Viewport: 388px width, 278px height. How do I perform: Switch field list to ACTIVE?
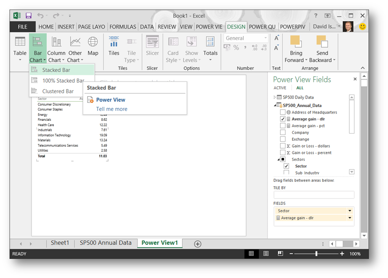click(280, 88)
